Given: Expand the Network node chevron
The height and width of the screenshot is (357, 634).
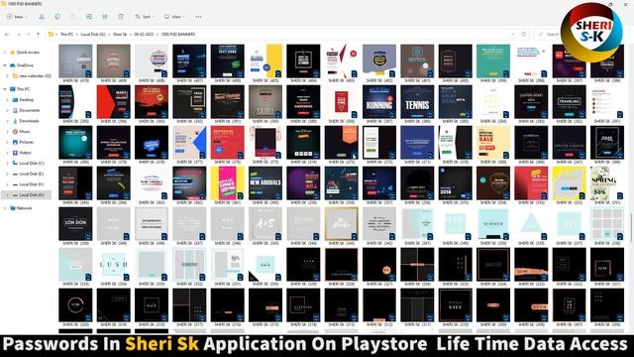Looking at the screenshot, I should (5, 208).
